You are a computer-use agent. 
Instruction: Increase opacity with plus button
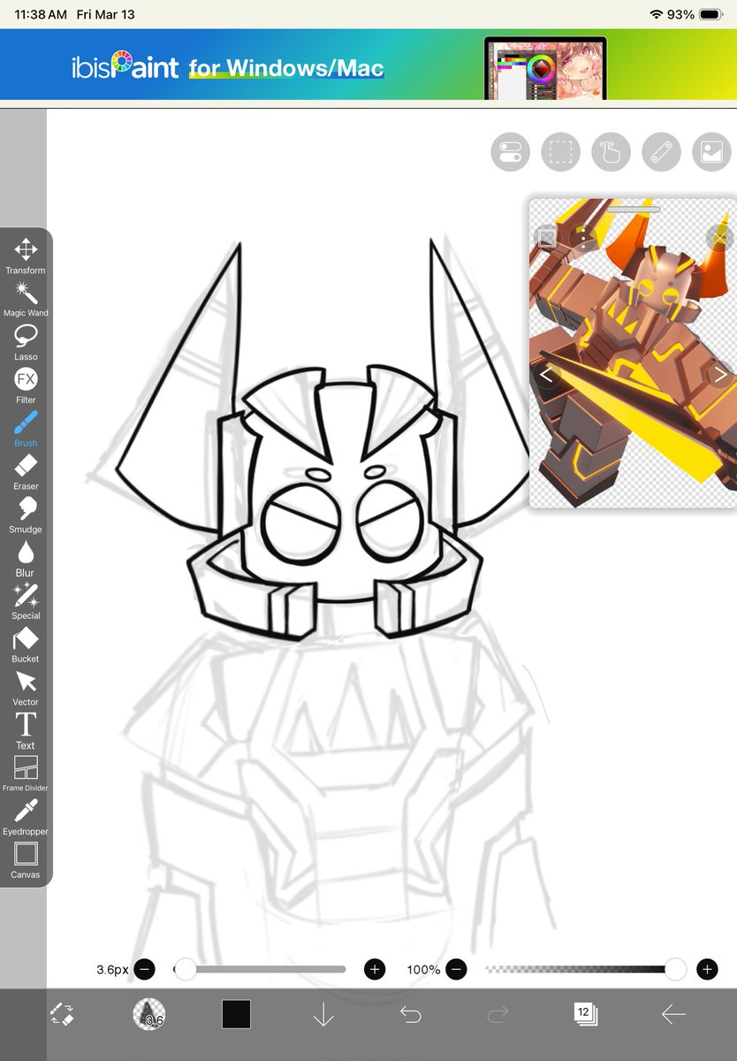click(707, 969)
